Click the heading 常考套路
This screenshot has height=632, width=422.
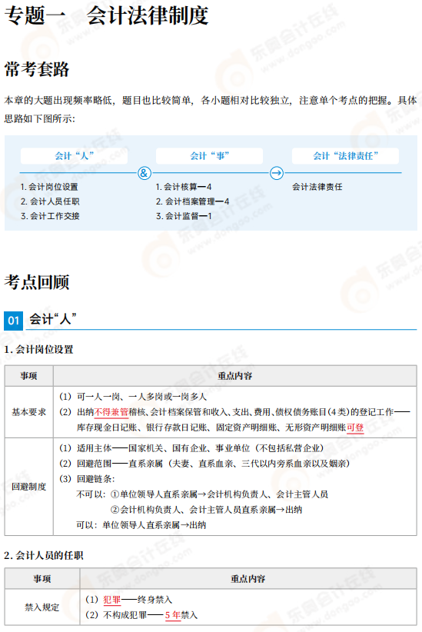[37, 69]
